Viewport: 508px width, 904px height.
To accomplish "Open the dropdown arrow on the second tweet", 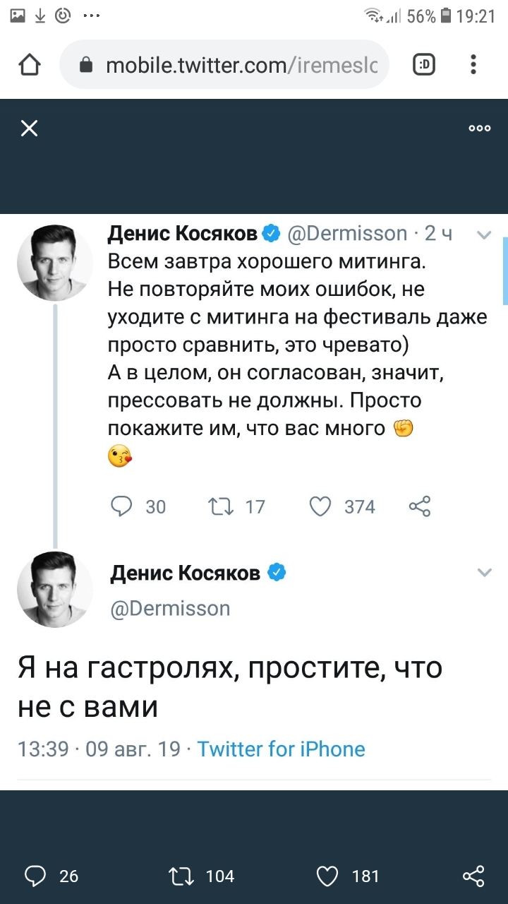I will [x=484, y=572].
